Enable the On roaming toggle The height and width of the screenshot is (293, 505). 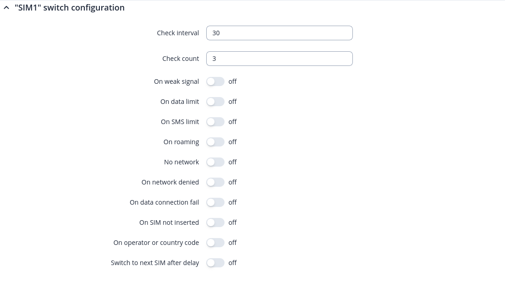215,142
